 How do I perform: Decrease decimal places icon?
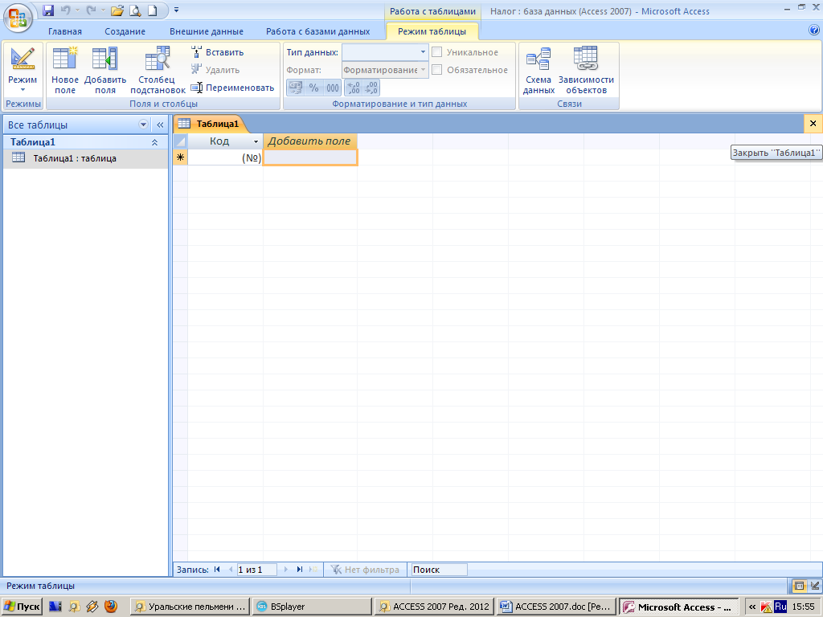(x=371, y=88)
